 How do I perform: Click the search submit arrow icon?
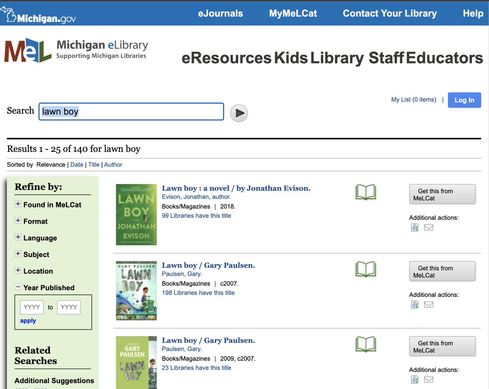(239, 113)
